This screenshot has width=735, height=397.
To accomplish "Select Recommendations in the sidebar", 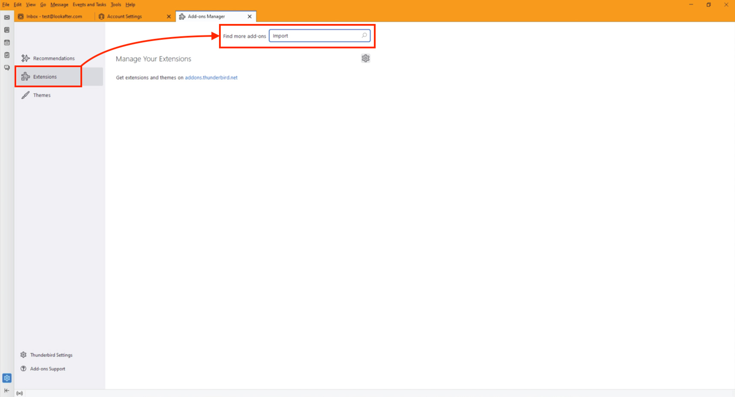I will (53, 58).
